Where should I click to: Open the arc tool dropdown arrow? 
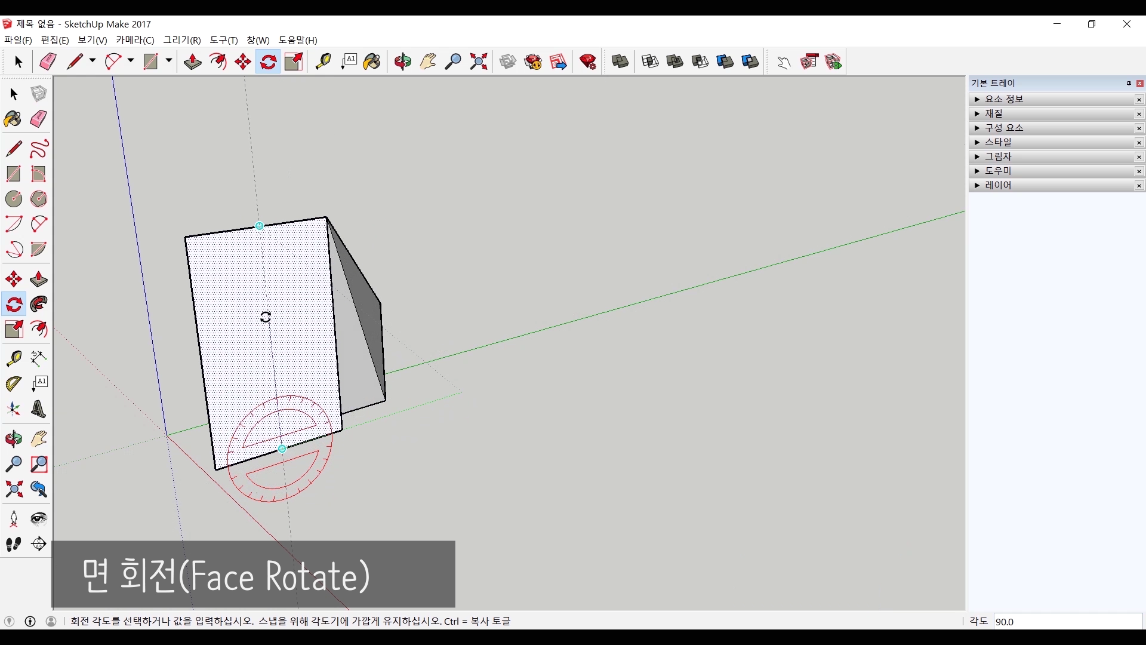(131, 61)
